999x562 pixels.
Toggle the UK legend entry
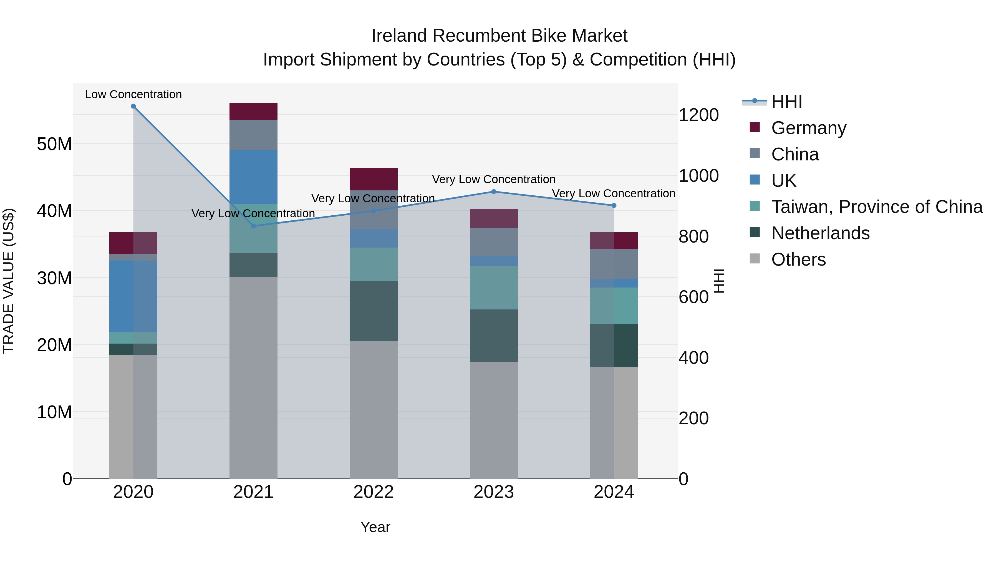pos(773,180)
